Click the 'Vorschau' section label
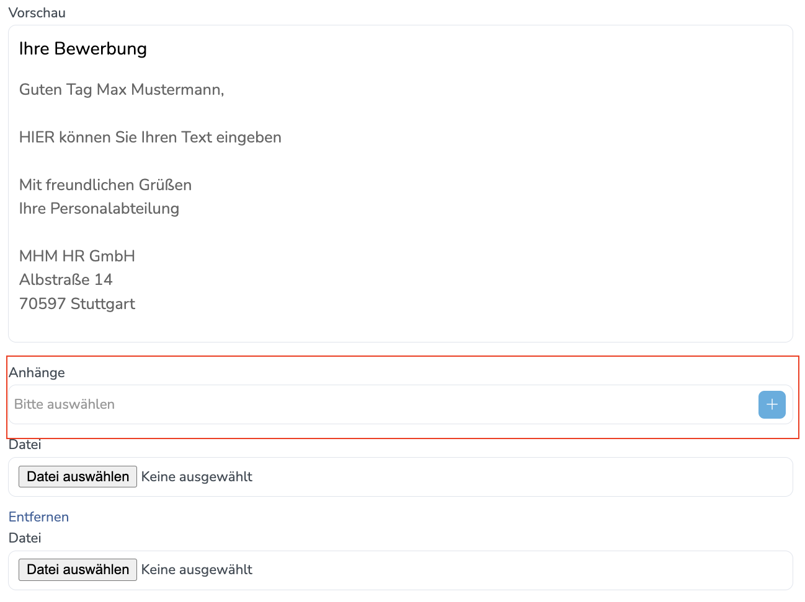Viewport: 805px width, 602px height. coord(37,12)
